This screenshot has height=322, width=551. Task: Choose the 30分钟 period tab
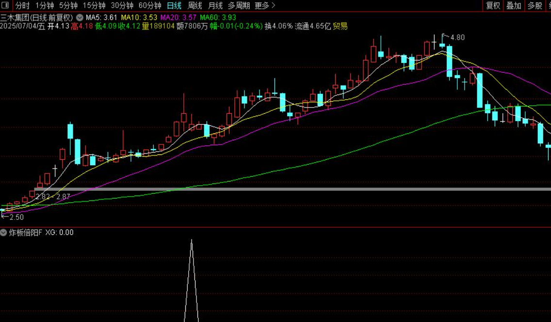click(x=122, y=6)
